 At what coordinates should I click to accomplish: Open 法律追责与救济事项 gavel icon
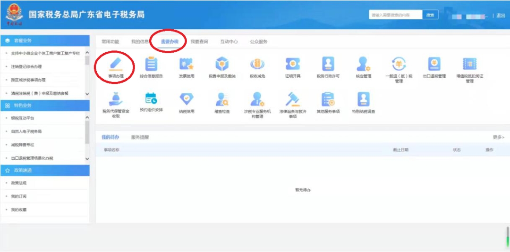point(293,99)
